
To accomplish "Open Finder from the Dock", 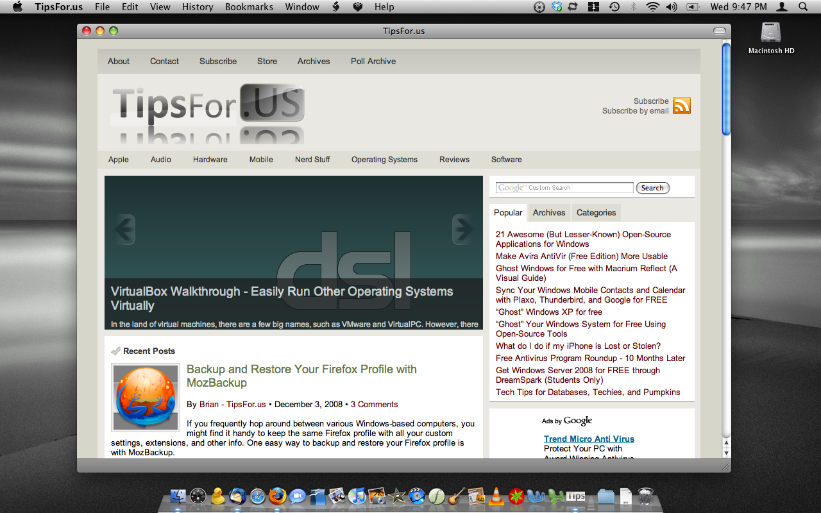I will point(178,496).
